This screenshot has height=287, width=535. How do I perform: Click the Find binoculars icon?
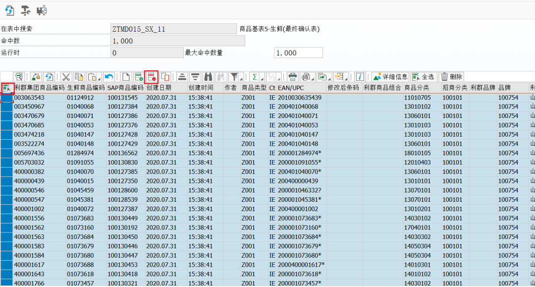click(208, 77)
